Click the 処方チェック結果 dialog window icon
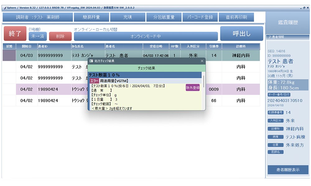311x186 pixels. pos(91,61)
